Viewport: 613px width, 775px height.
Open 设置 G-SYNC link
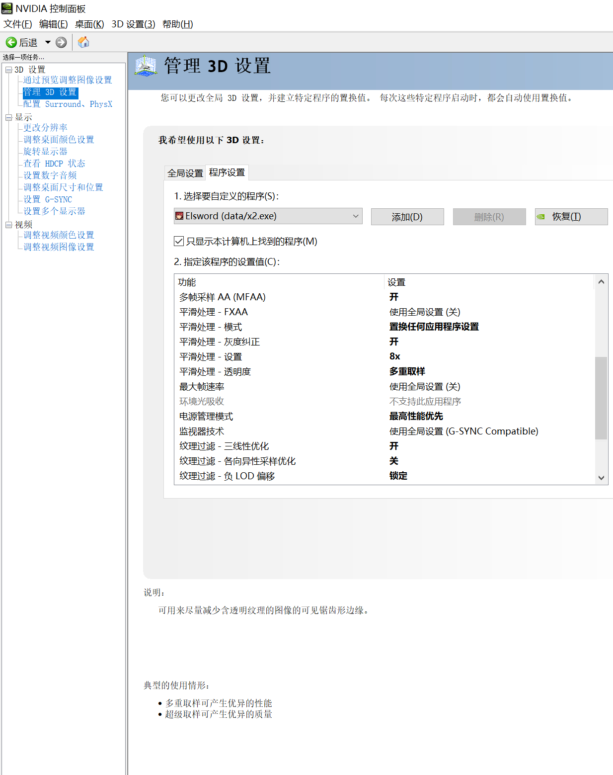[x=48, y=199]
